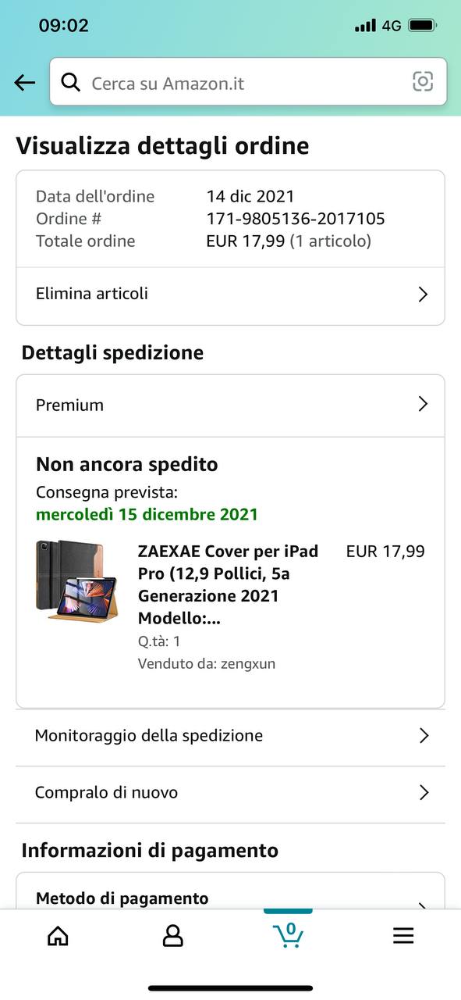Open Monitoraggio della spedizione chevron
This screenshot has width=461, height=1000.
click(424, 735)
